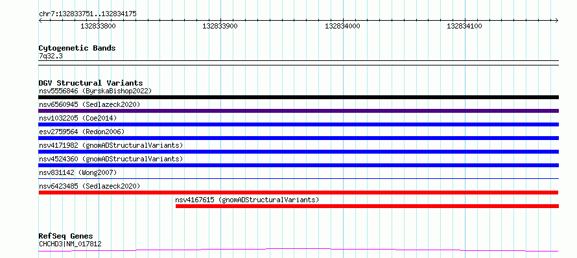
Task: Select the red nsv4167615 variant bar
Action: 367,206
